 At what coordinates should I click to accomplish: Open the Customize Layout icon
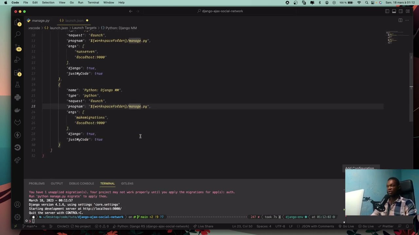click(408, 11)
